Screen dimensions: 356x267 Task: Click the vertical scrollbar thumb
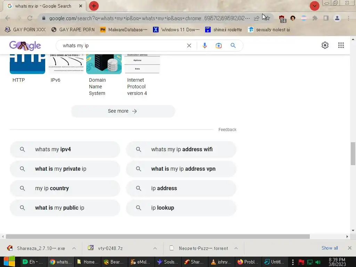coord(353,154)
